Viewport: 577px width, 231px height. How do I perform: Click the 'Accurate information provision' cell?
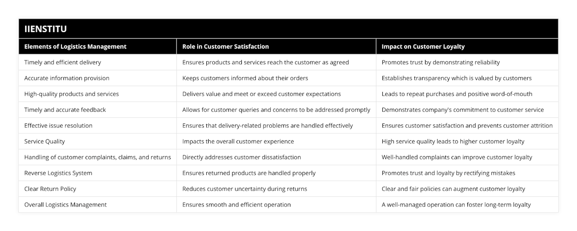tap(67, 78)
